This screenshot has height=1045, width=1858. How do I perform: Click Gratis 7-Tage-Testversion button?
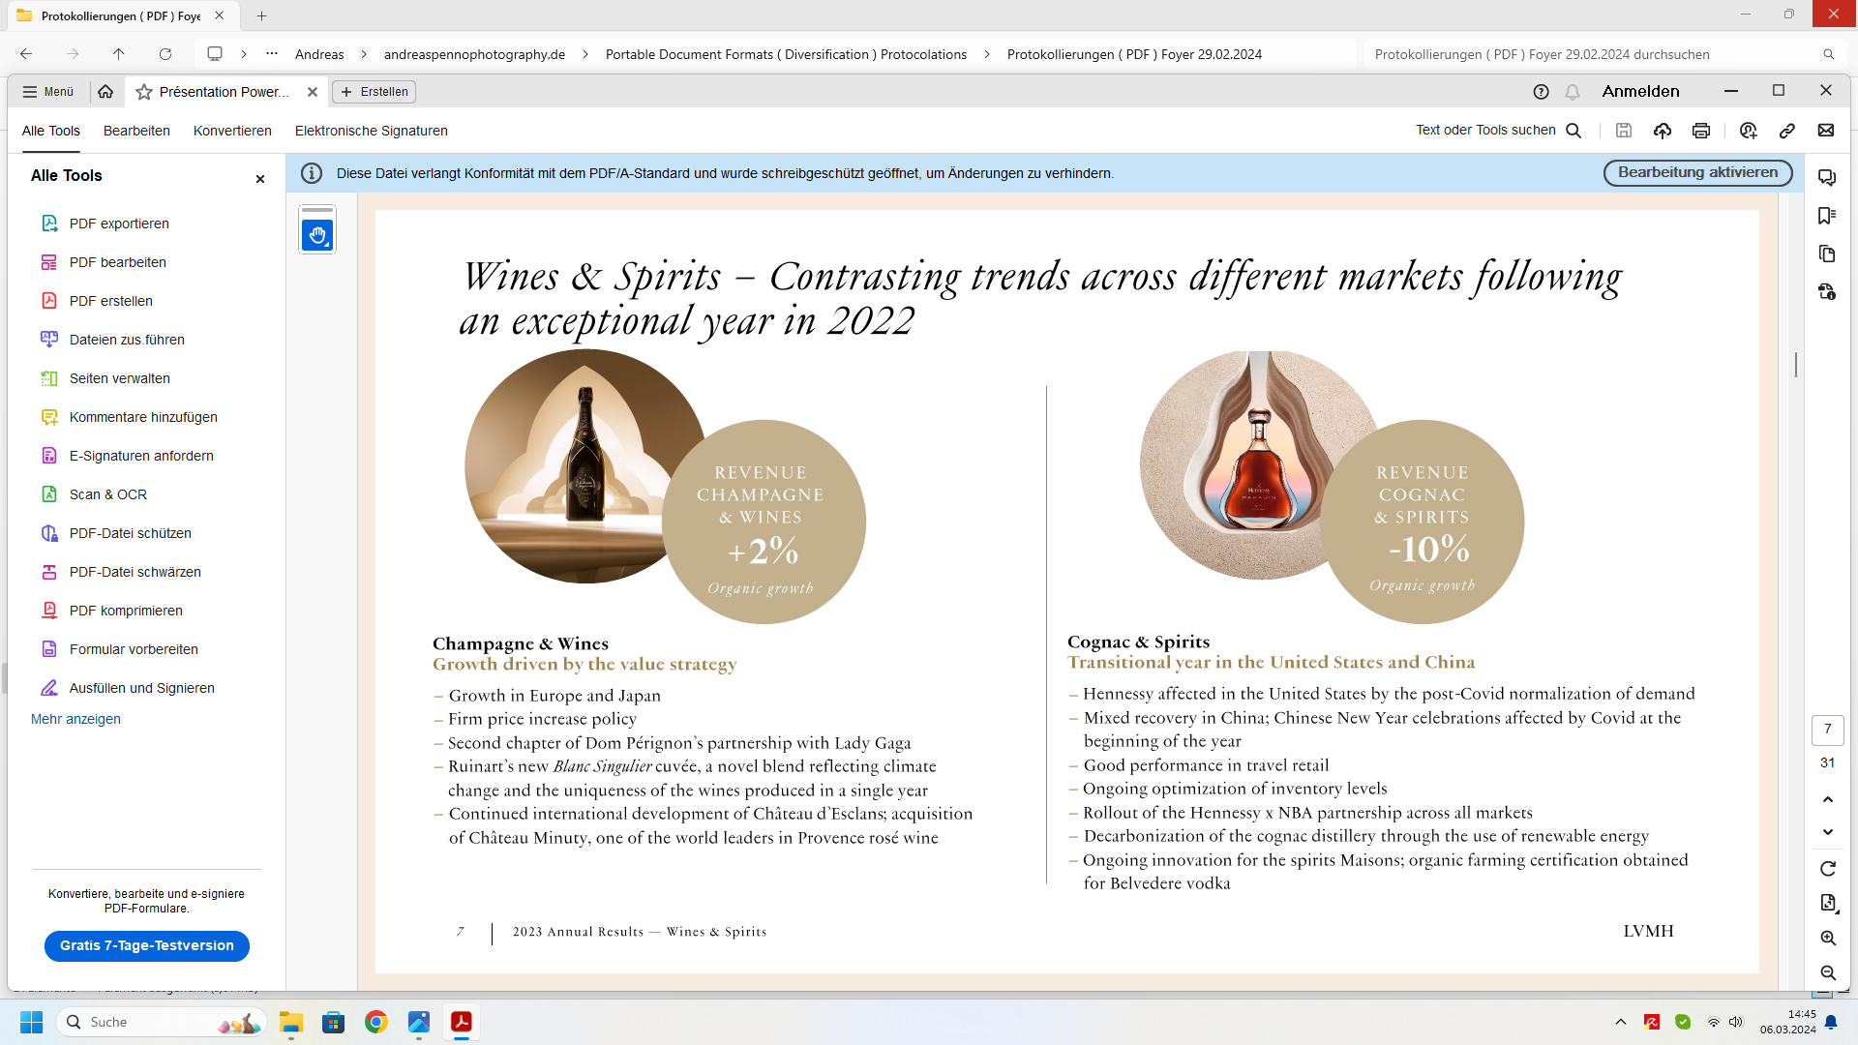[147, 946]
